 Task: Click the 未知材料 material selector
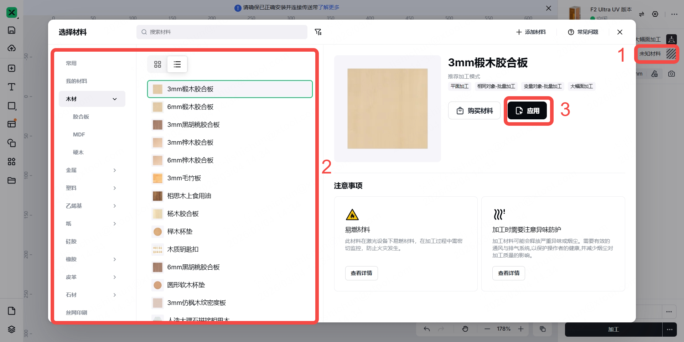(657, 54)
